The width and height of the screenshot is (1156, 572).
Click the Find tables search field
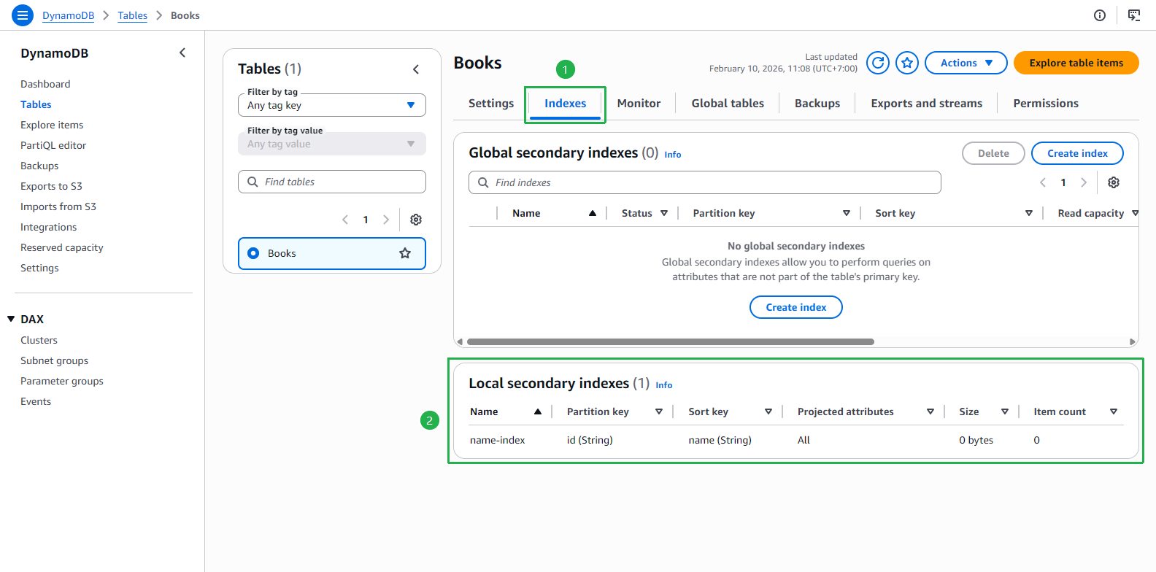click(x=332, y=182)
